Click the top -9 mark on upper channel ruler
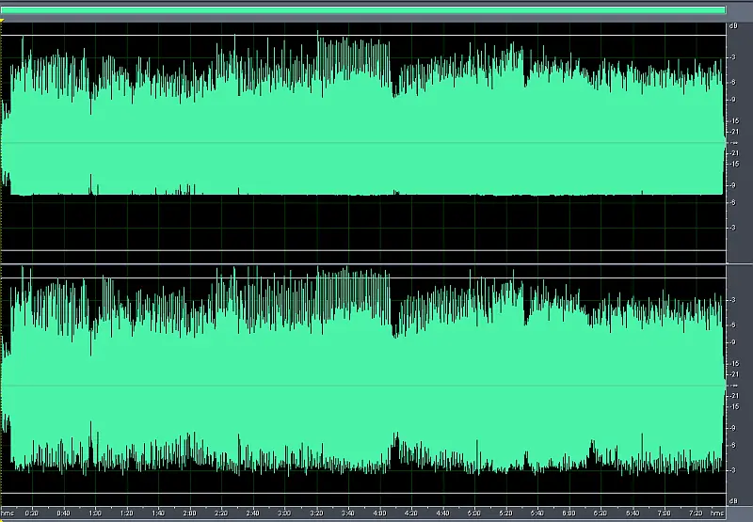This screenshot has height=522, width=753. click(x=733, y=100)
